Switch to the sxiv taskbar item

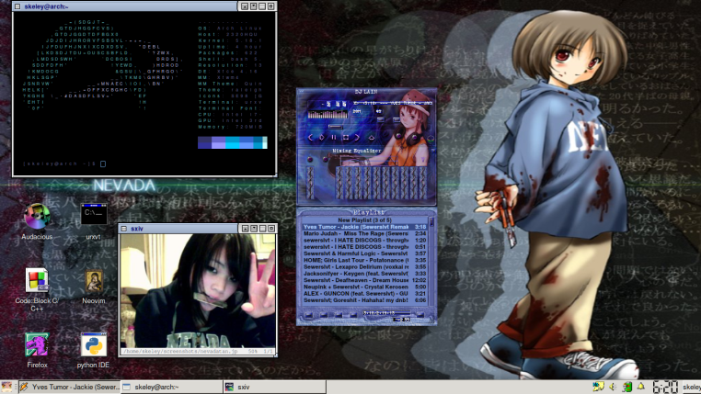coord(274,387)
